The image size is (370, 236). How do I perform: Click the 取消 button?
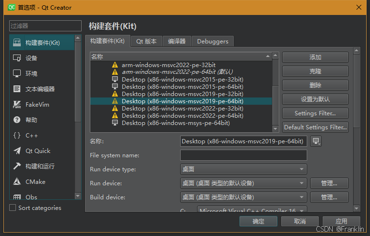coord(300,222)
